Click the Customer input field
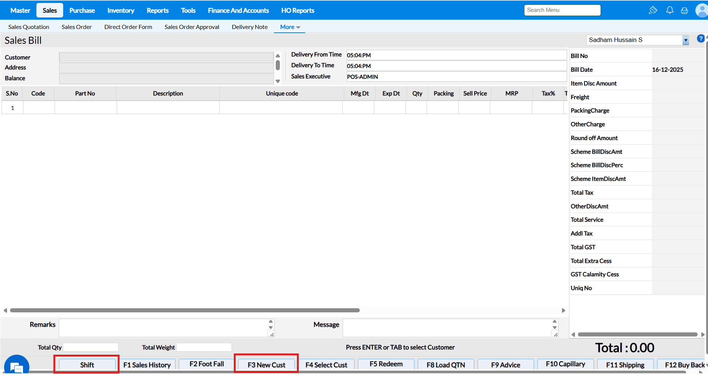Image resolution: width=708 pixels, height=374 pixels. tap(166, 57)
